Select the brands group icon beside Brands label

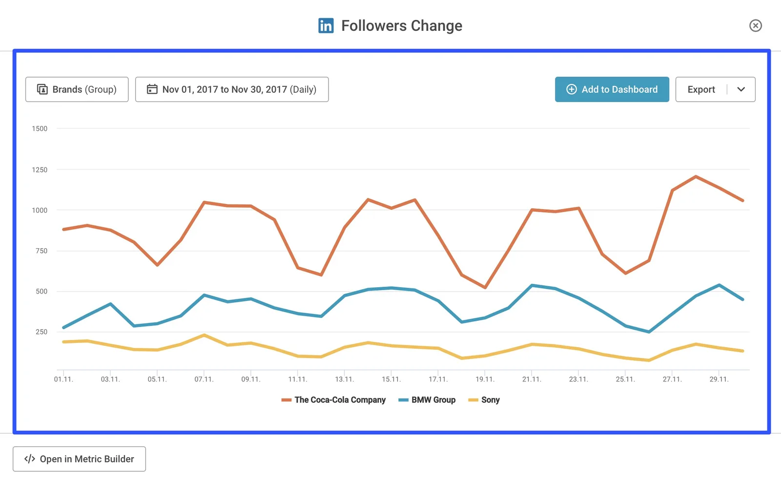[x=42, y=89]
